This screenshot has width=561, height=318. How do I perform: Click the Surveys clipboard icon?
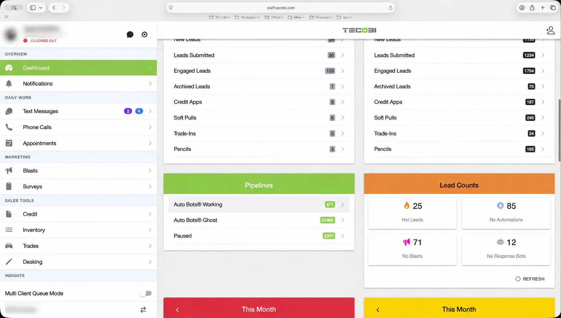point(9,186)
